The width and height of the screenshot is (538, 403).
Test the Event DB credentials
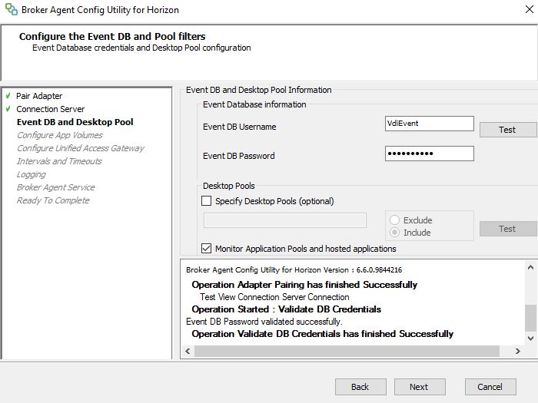(x=508, y=130)
